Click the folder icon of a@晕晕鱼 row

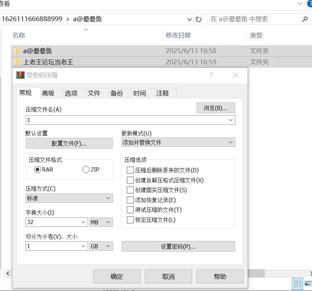pos(17,51)
